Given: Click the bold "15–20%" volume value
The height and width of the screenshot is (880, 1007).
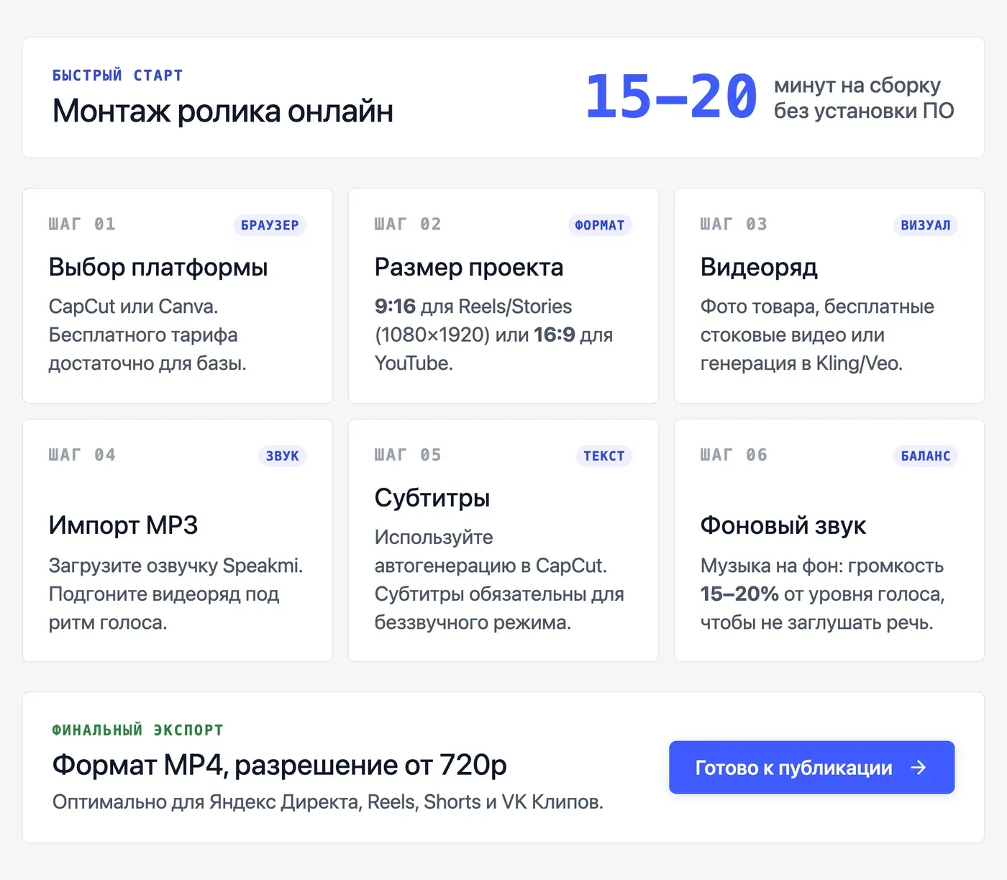Looking at the screenshot, I should click(x=739, y=594).
